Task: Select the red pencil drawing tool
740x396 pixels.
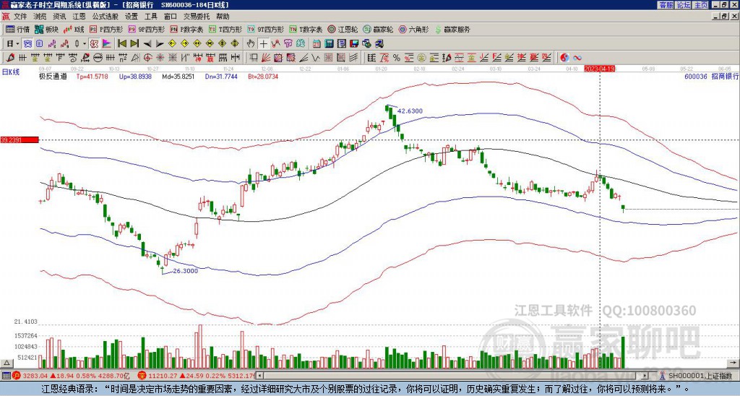Action: 9,58
